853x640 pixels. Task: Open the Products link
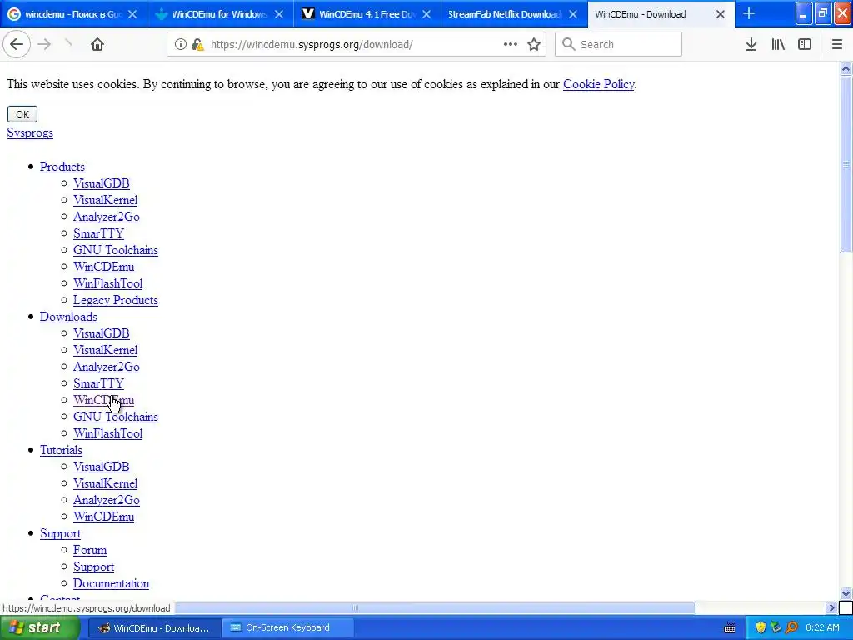(62, 167)
